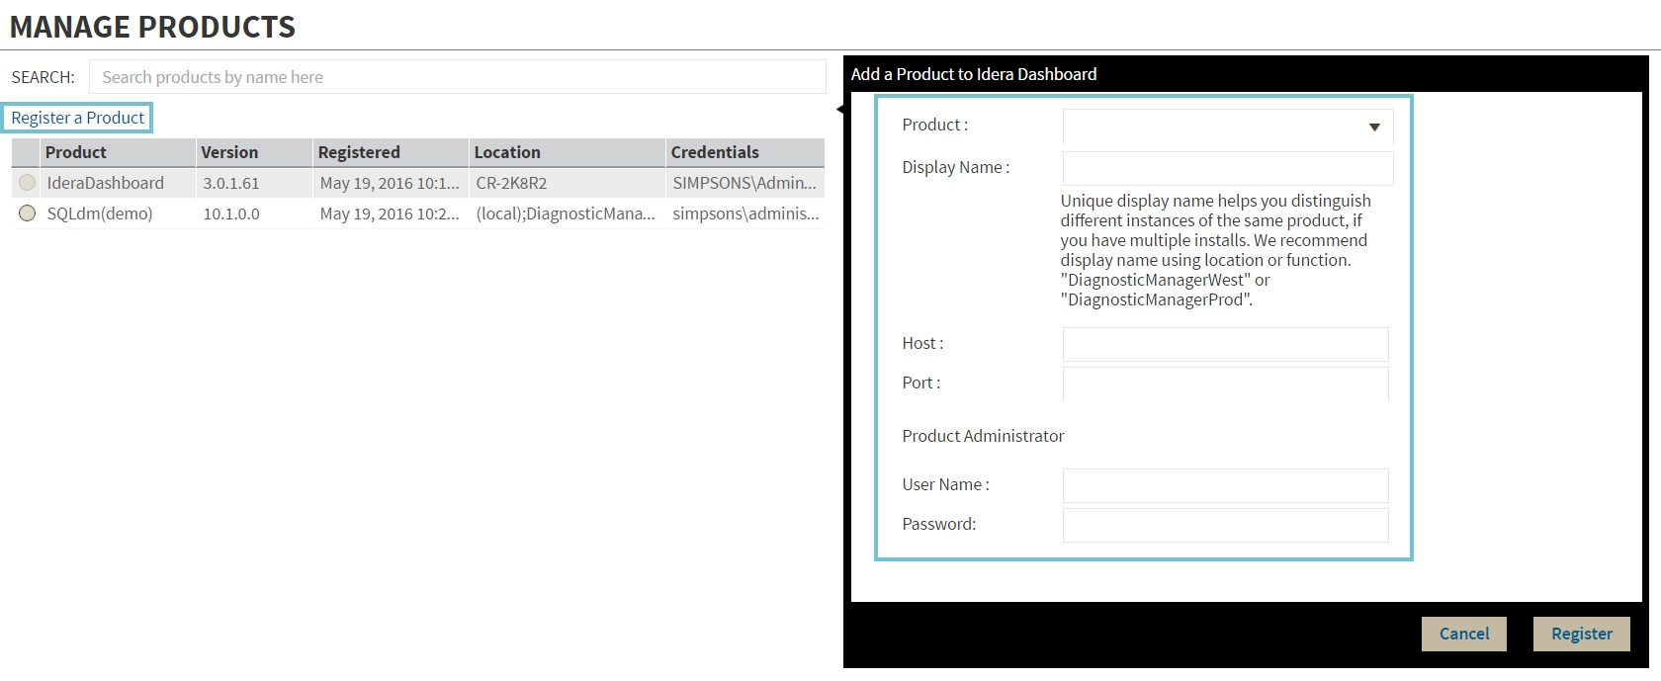Screen dimensions: 1661x681
Task: Focus the product search field
Action: pos(457,77)
